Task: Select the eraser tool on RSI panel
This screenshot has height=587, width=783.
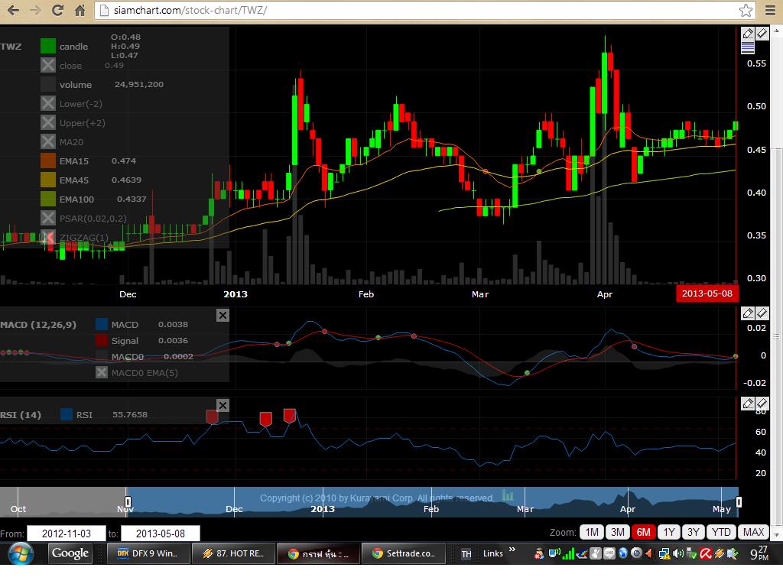Action: (x=762, y=404)
